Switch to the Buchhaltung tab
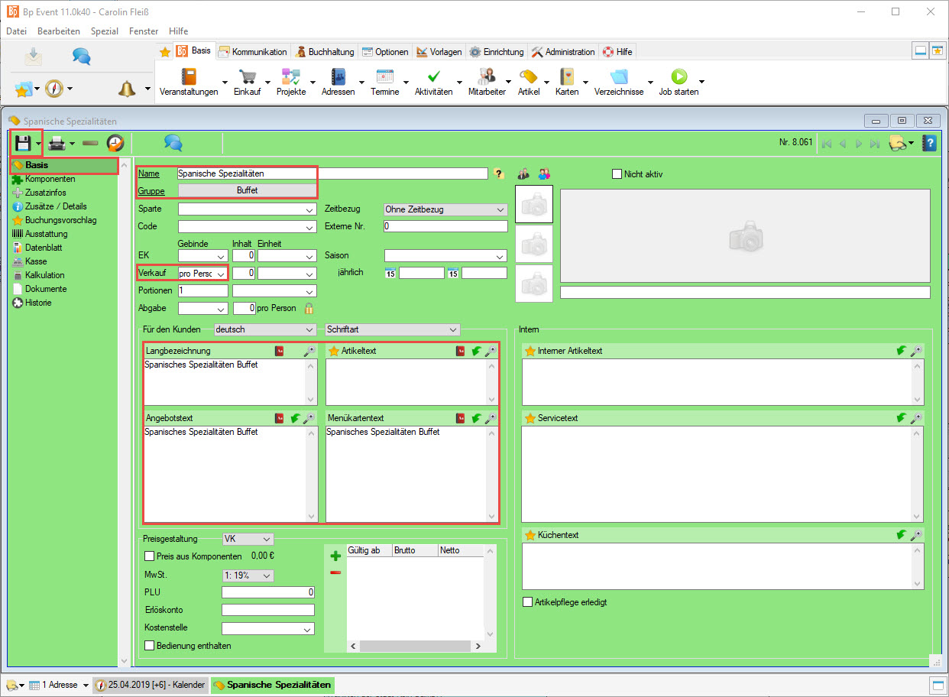 [x=324, y=52]
